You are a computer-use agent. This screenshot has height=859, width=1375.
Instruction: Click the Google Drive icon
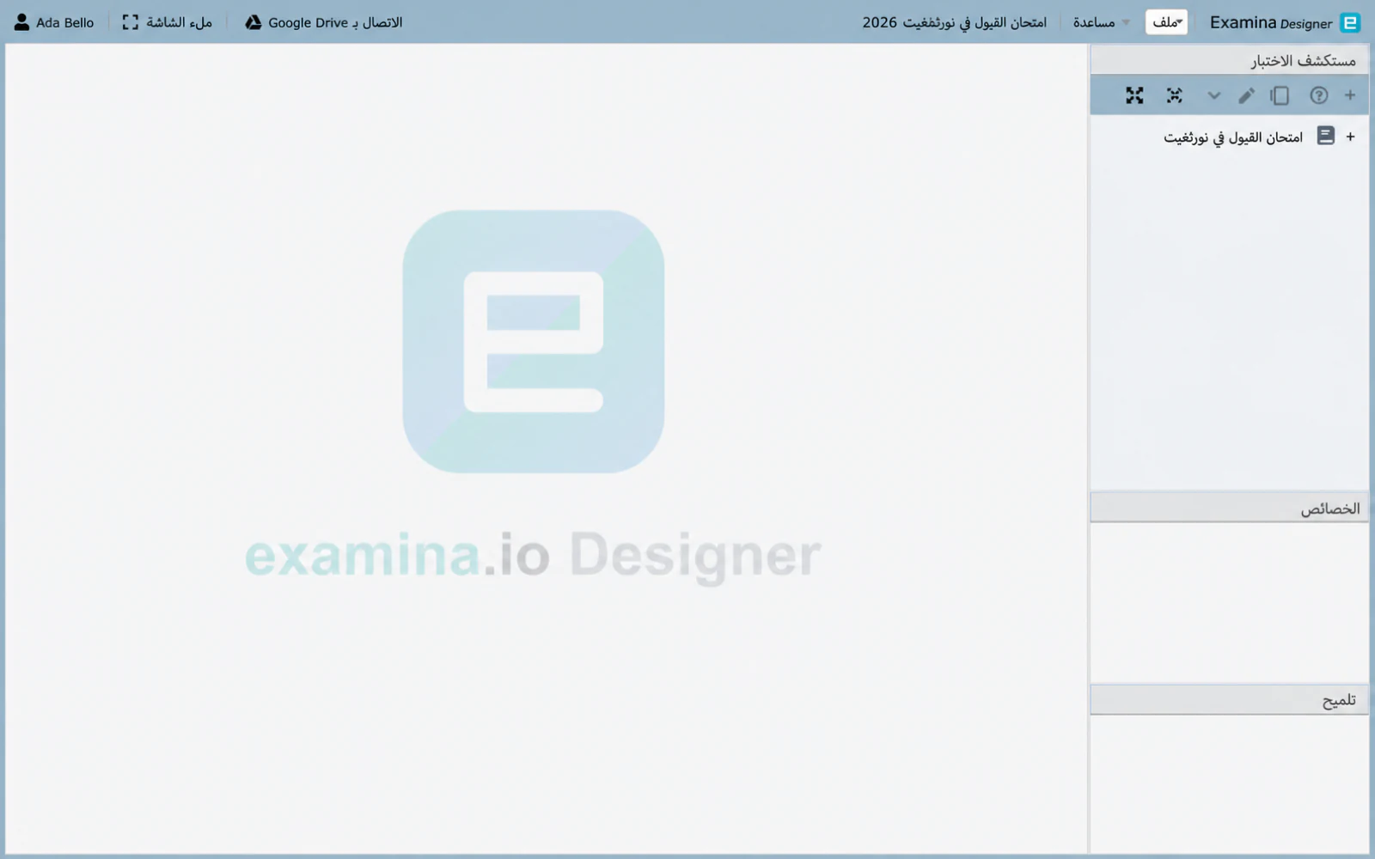(254, 22)
